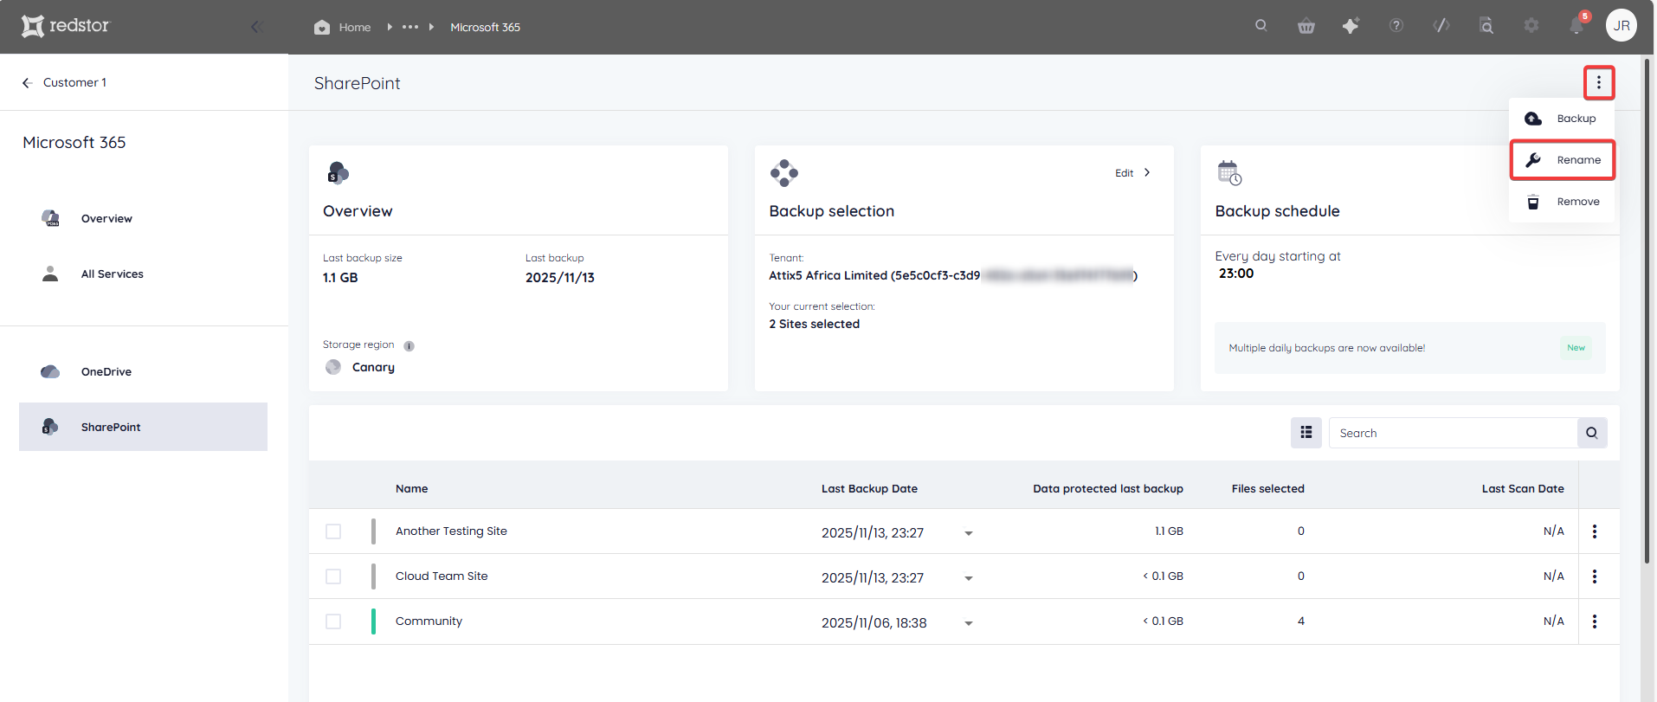Expand backup dates for Community
The height and width of the screenshot is (702, 1657).
click(969, 623)
